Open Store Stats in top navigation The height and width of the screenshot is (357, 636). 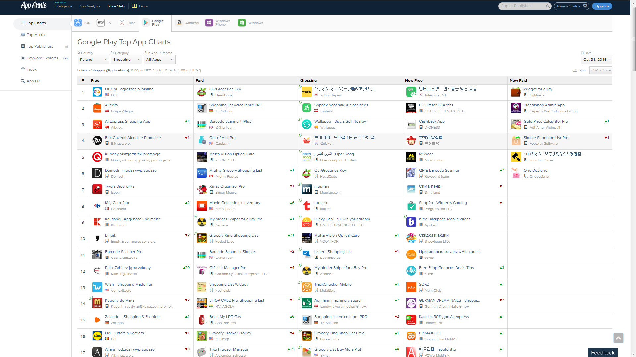(116, 6)
